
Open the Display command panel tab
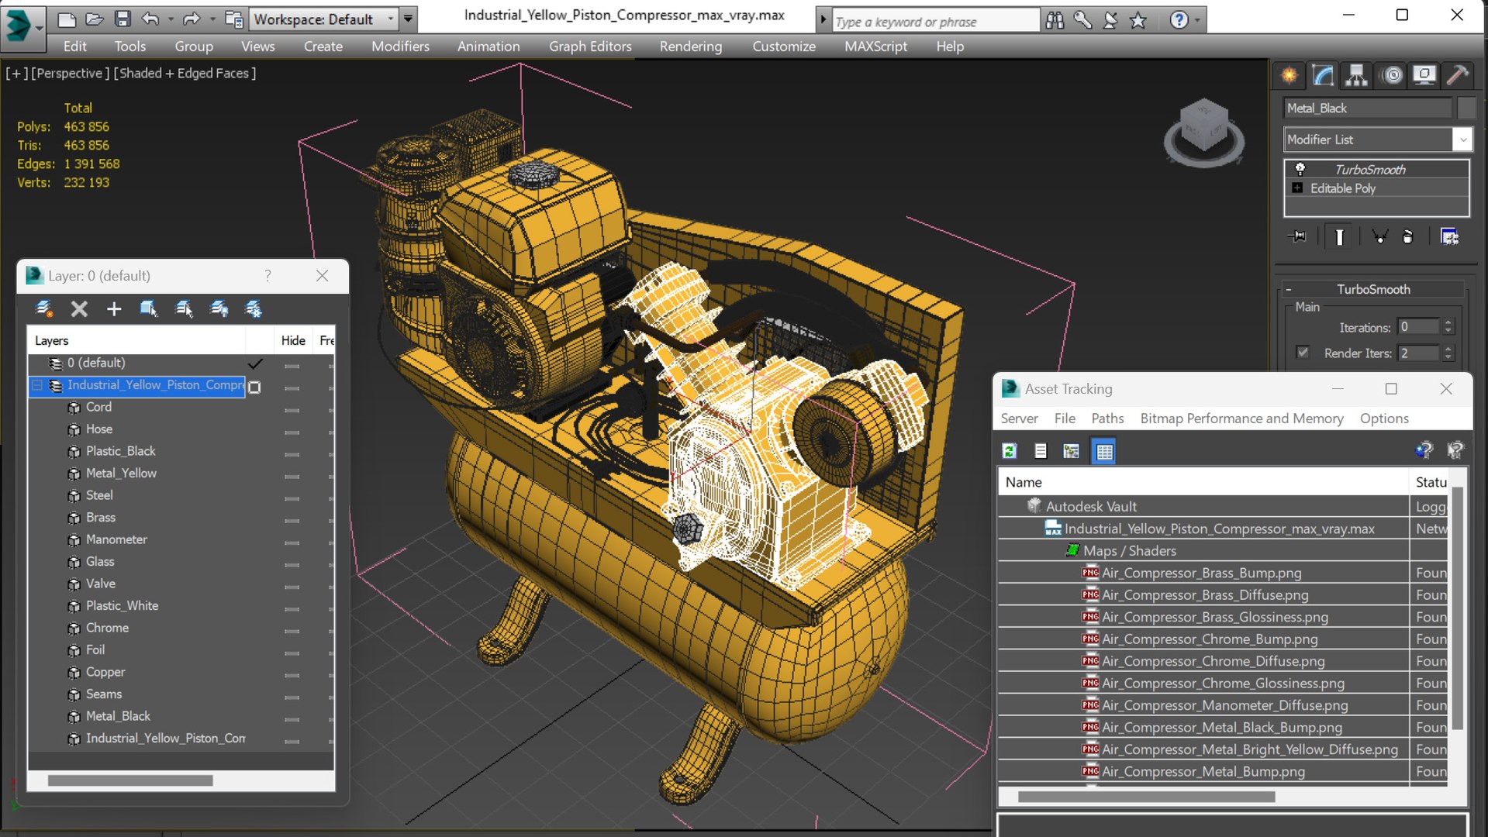(1424, 75)
